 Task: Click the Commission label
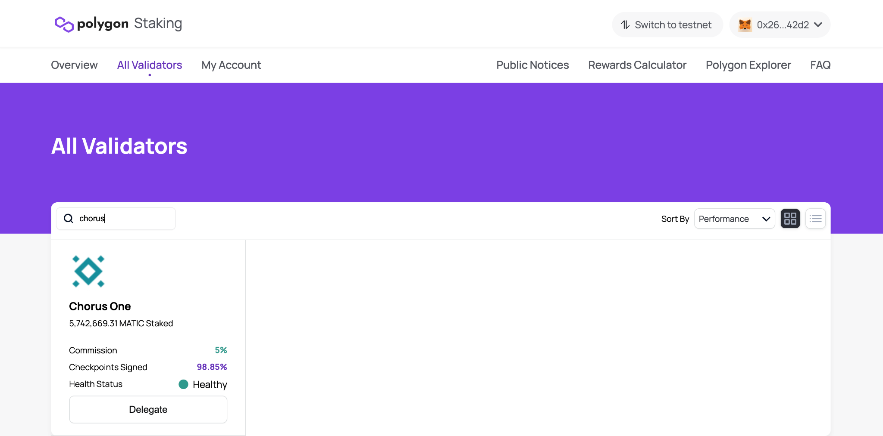pyautogui.click(x=93, y=350)
